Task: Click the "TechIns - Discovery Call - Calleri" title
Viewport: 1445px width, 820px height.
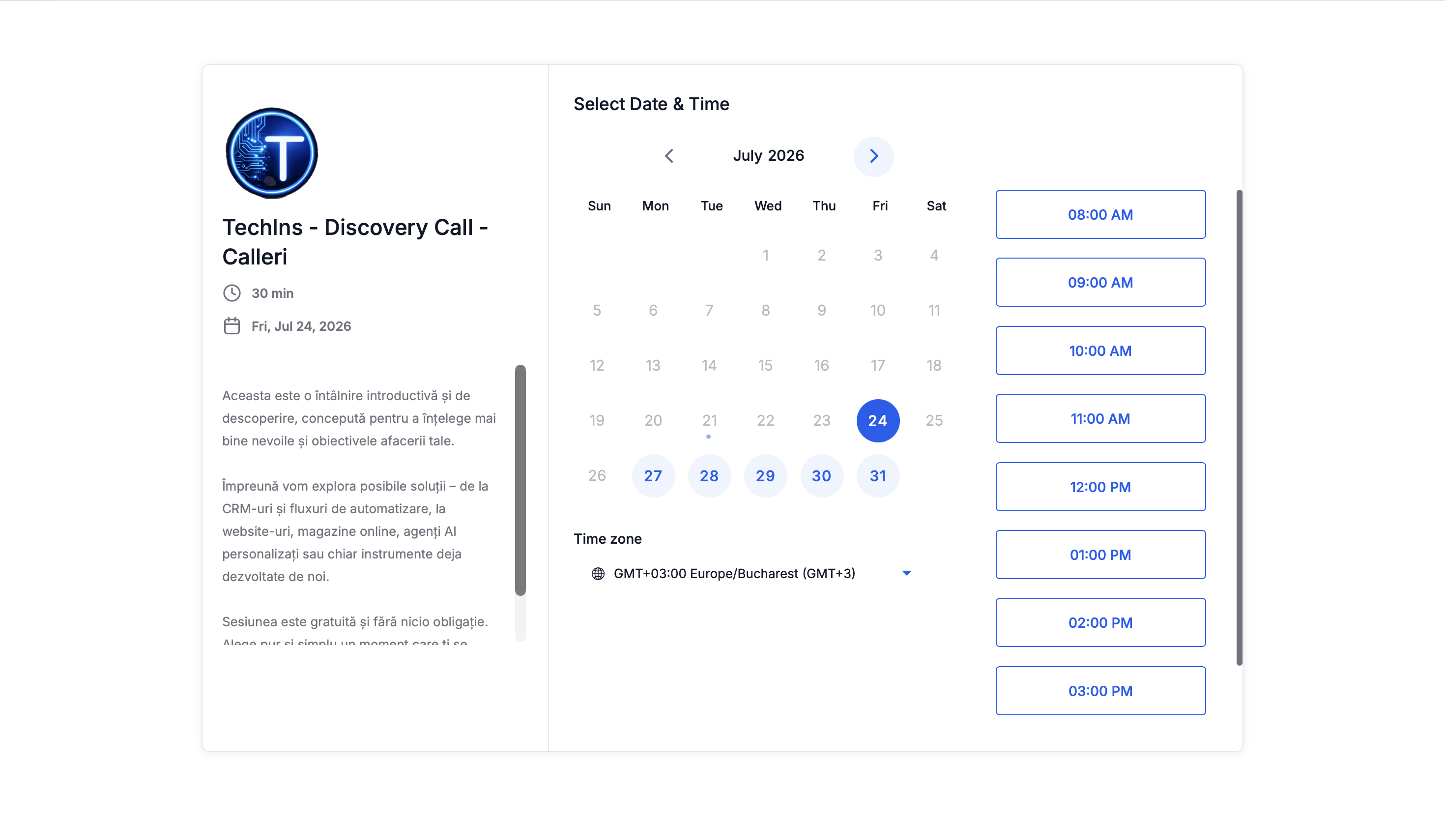Action: pos(355,242)
